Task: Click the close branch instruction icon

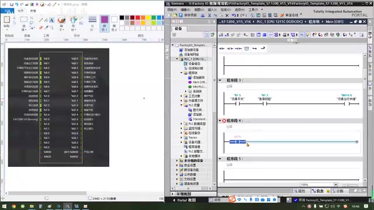Action: pyautogui.click(x=262, y=48)
